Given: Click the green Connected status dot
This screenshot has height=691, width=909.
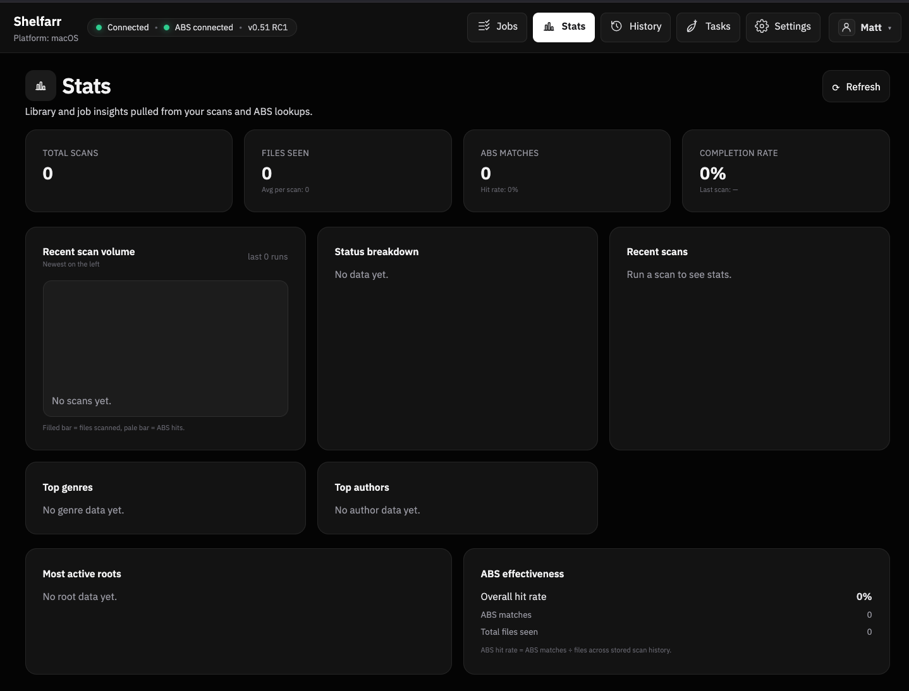Looking at the screenshot, I should click(x=99, y=27).
